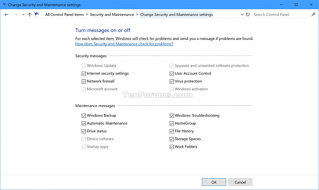
Task: Minimize the settings window
Action: (x=282, y=5)
